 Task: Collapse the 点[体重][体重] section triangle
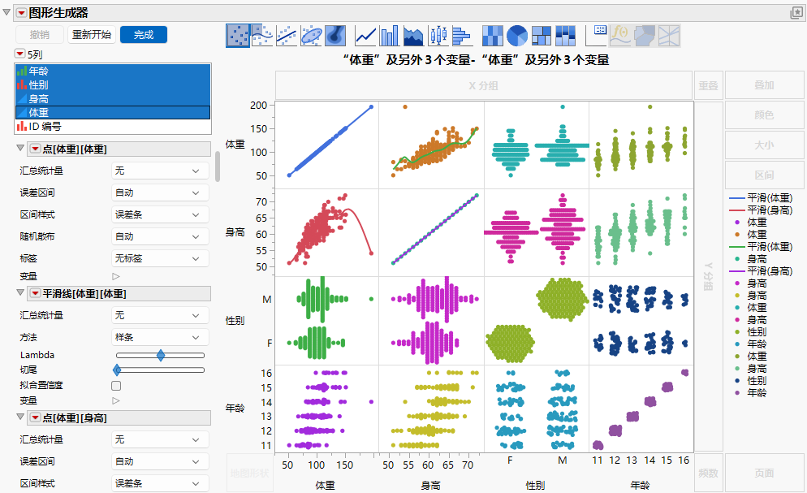(x=20, y=148)
